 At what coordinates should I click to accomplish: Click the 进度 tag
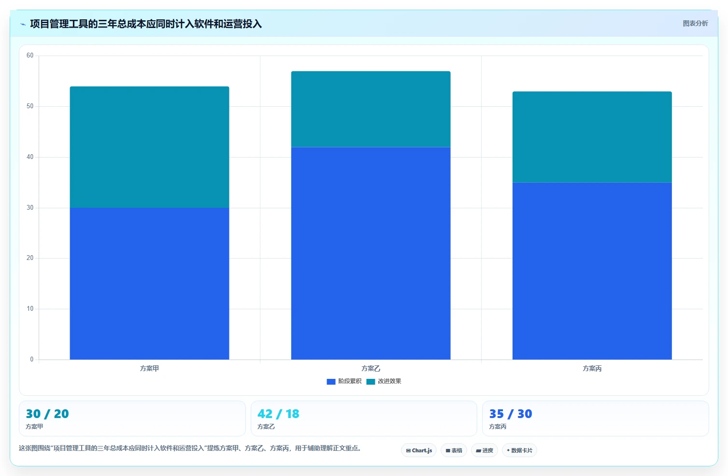tap(485, 450)
